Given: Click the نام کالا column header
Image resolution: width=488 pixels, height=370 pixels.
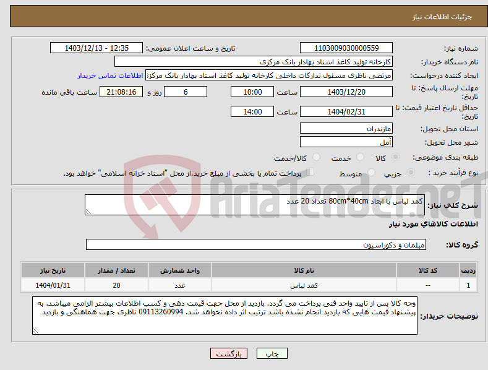Looking at the screenshot, I should tap(304, 270).
